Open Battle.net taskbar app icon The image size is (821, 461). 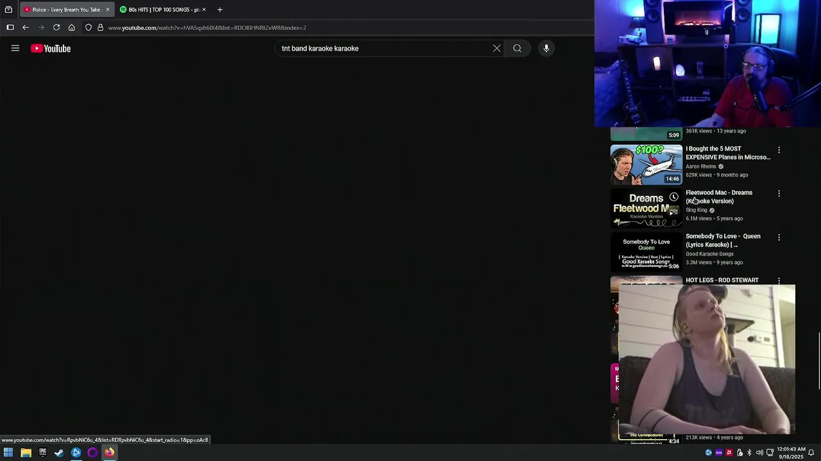[x=76, y=453]
